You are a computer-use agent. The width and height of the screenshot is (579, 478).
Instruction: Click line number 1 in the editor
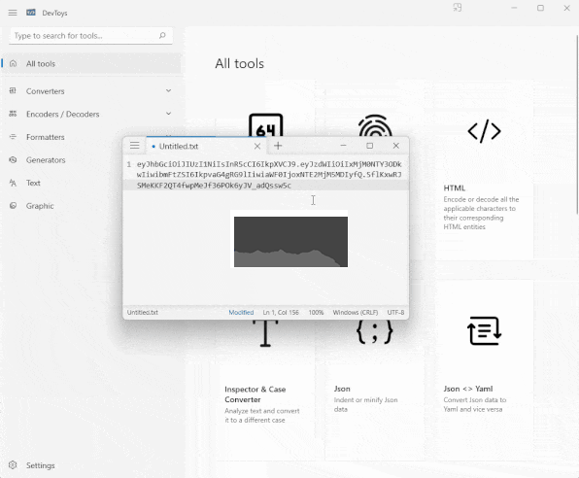coord(128,164)
